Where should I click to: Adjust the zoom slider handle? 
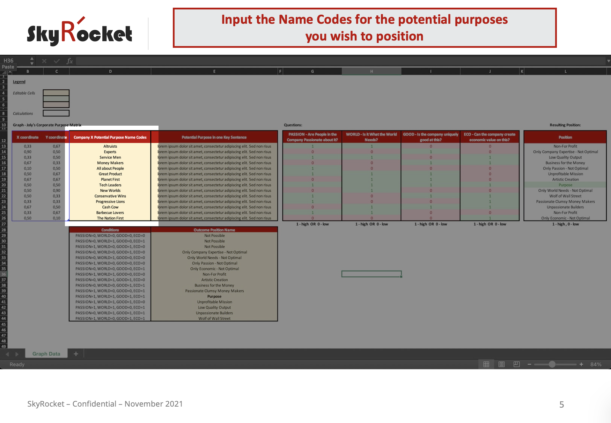[552, 364]
